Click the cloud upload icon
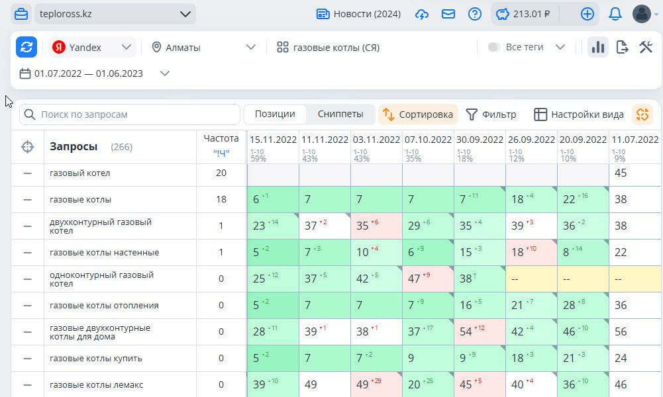This screenshot has height=397, width=663. [422, 14]
